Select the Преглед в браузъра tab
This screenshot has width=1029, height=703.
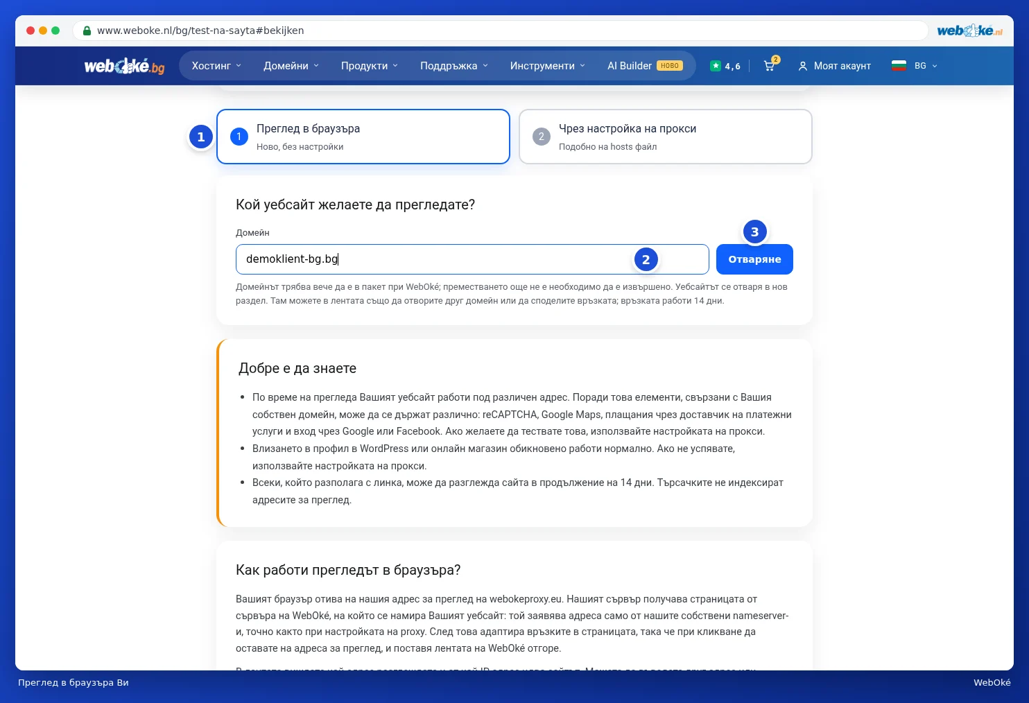[x=363, y=137]
